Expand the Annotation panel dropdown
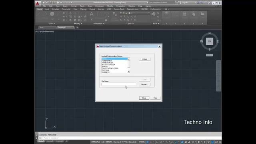 tap(99, 24)
